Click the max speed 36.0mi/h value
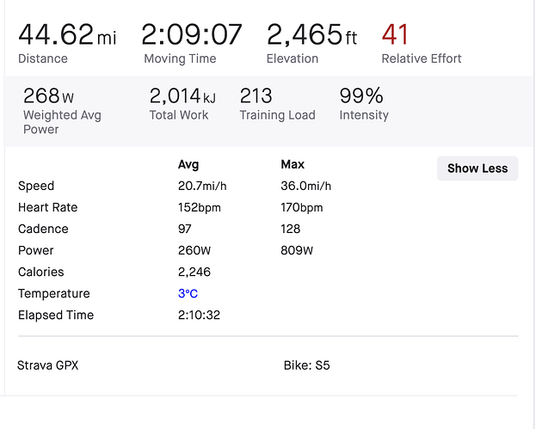 click(x=305, y=186)
